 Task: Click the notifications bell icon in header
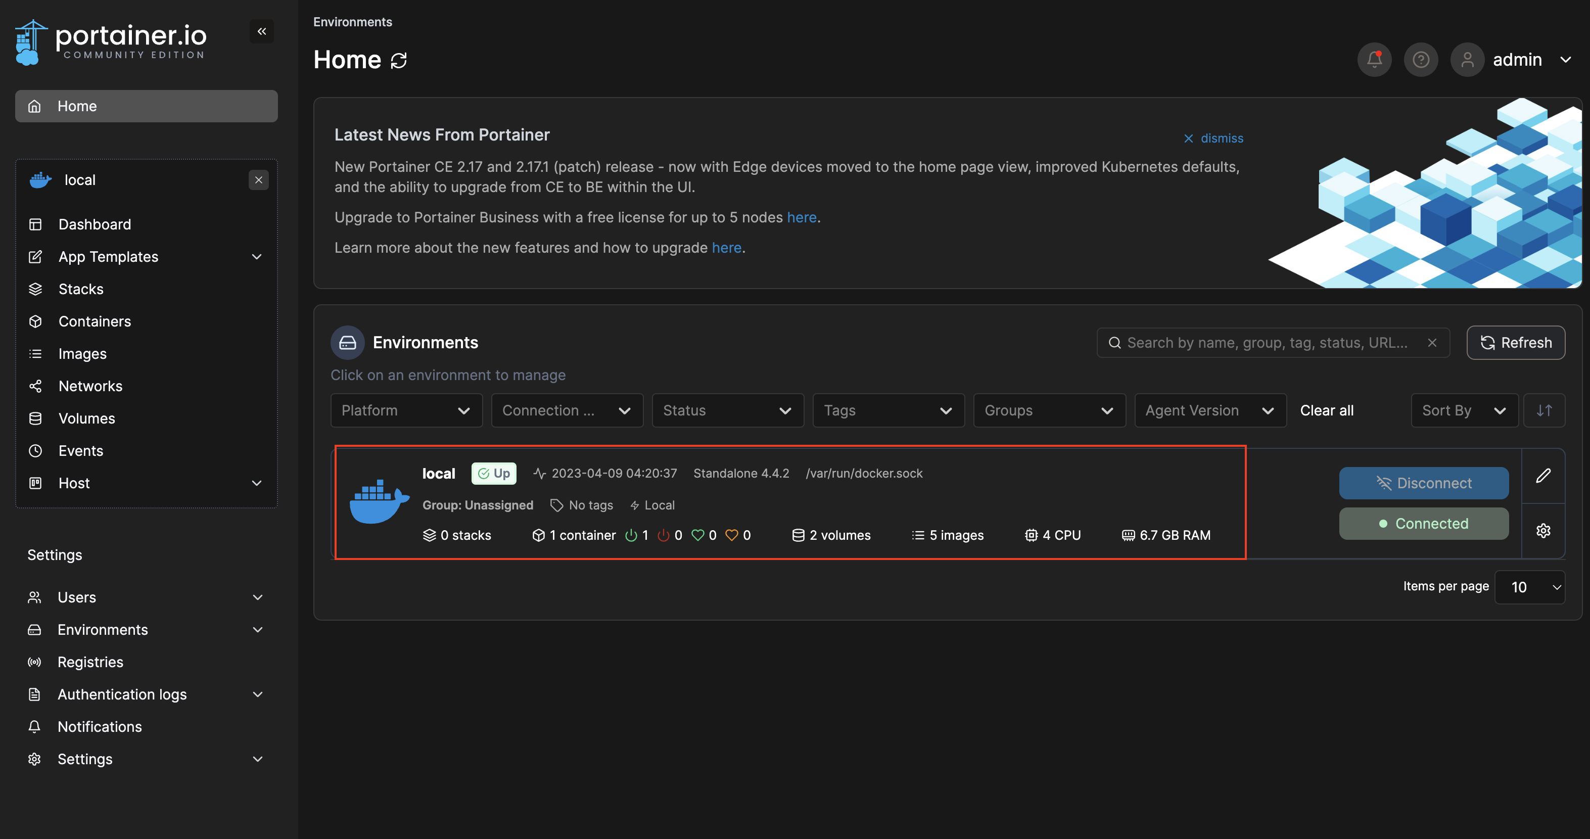pyautogui.click(x=1374, y=59)
